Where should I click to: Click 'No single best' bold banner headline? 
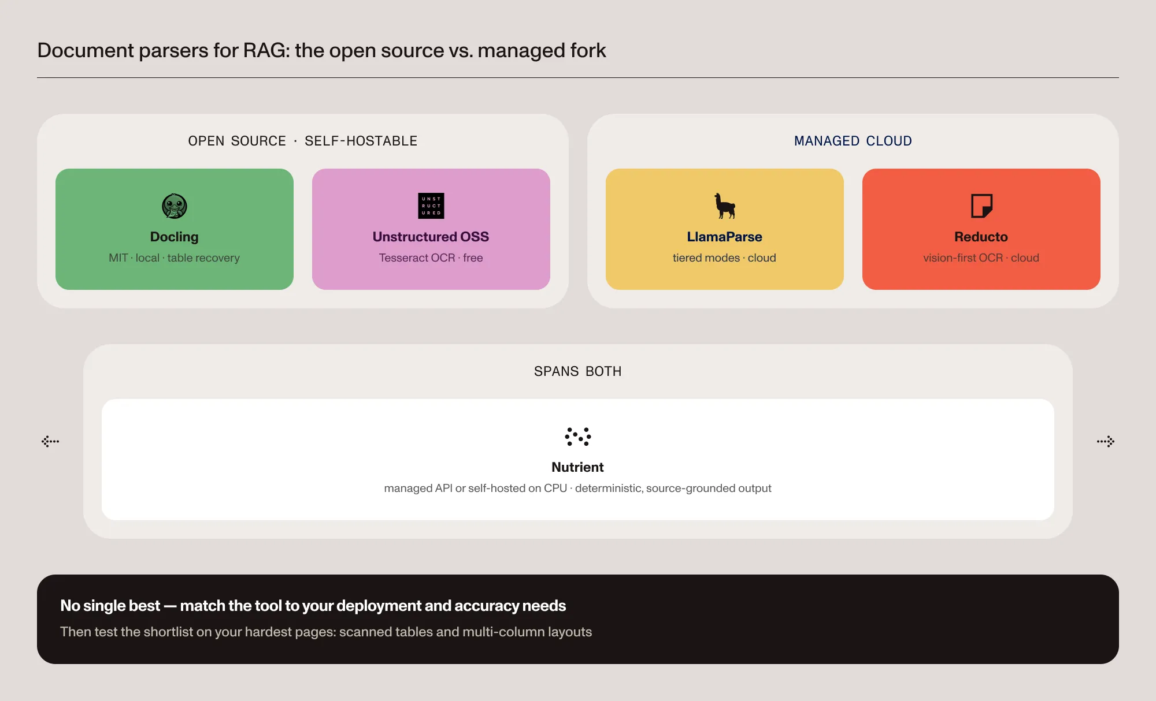click(313, 606)
